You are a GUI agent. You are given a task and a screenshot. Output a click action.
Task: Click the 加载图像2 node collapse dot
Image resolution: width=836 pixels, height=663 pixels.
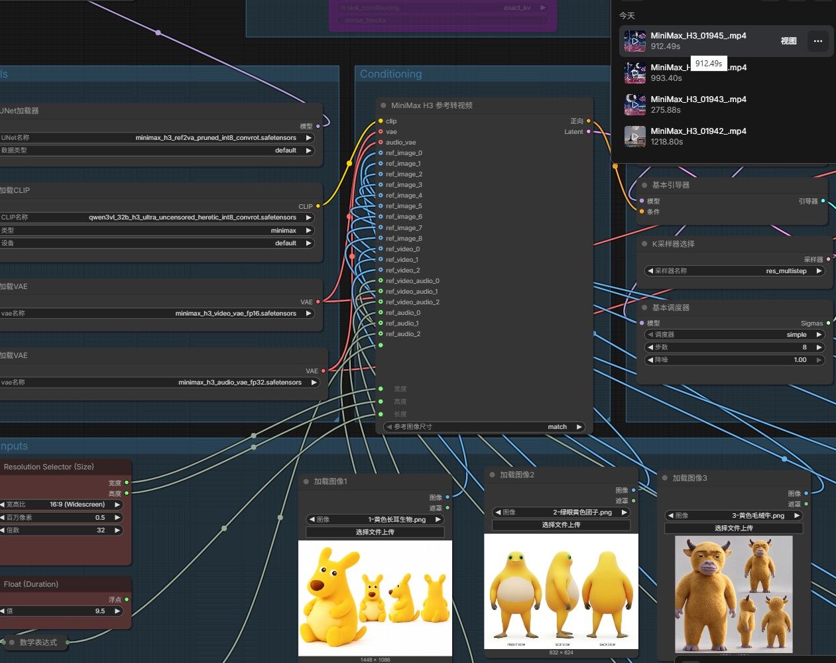point(492,475)
